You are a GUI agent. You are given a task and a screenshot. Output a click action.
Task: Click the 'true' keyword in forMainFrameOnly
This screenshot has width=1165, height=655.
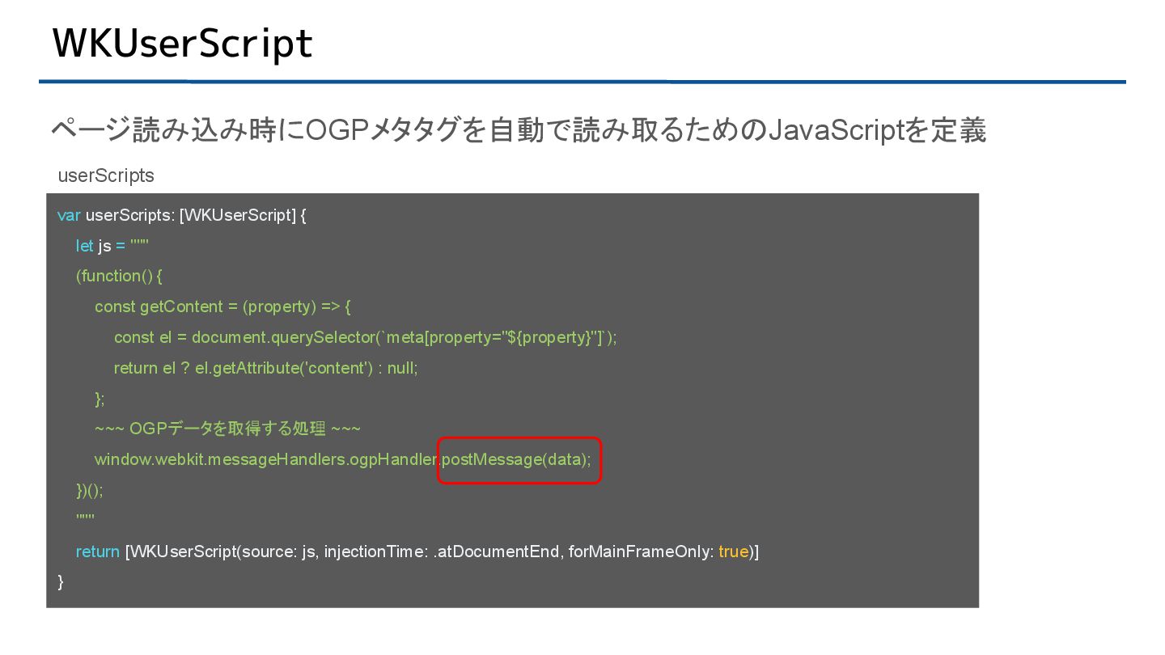[733, 551]
